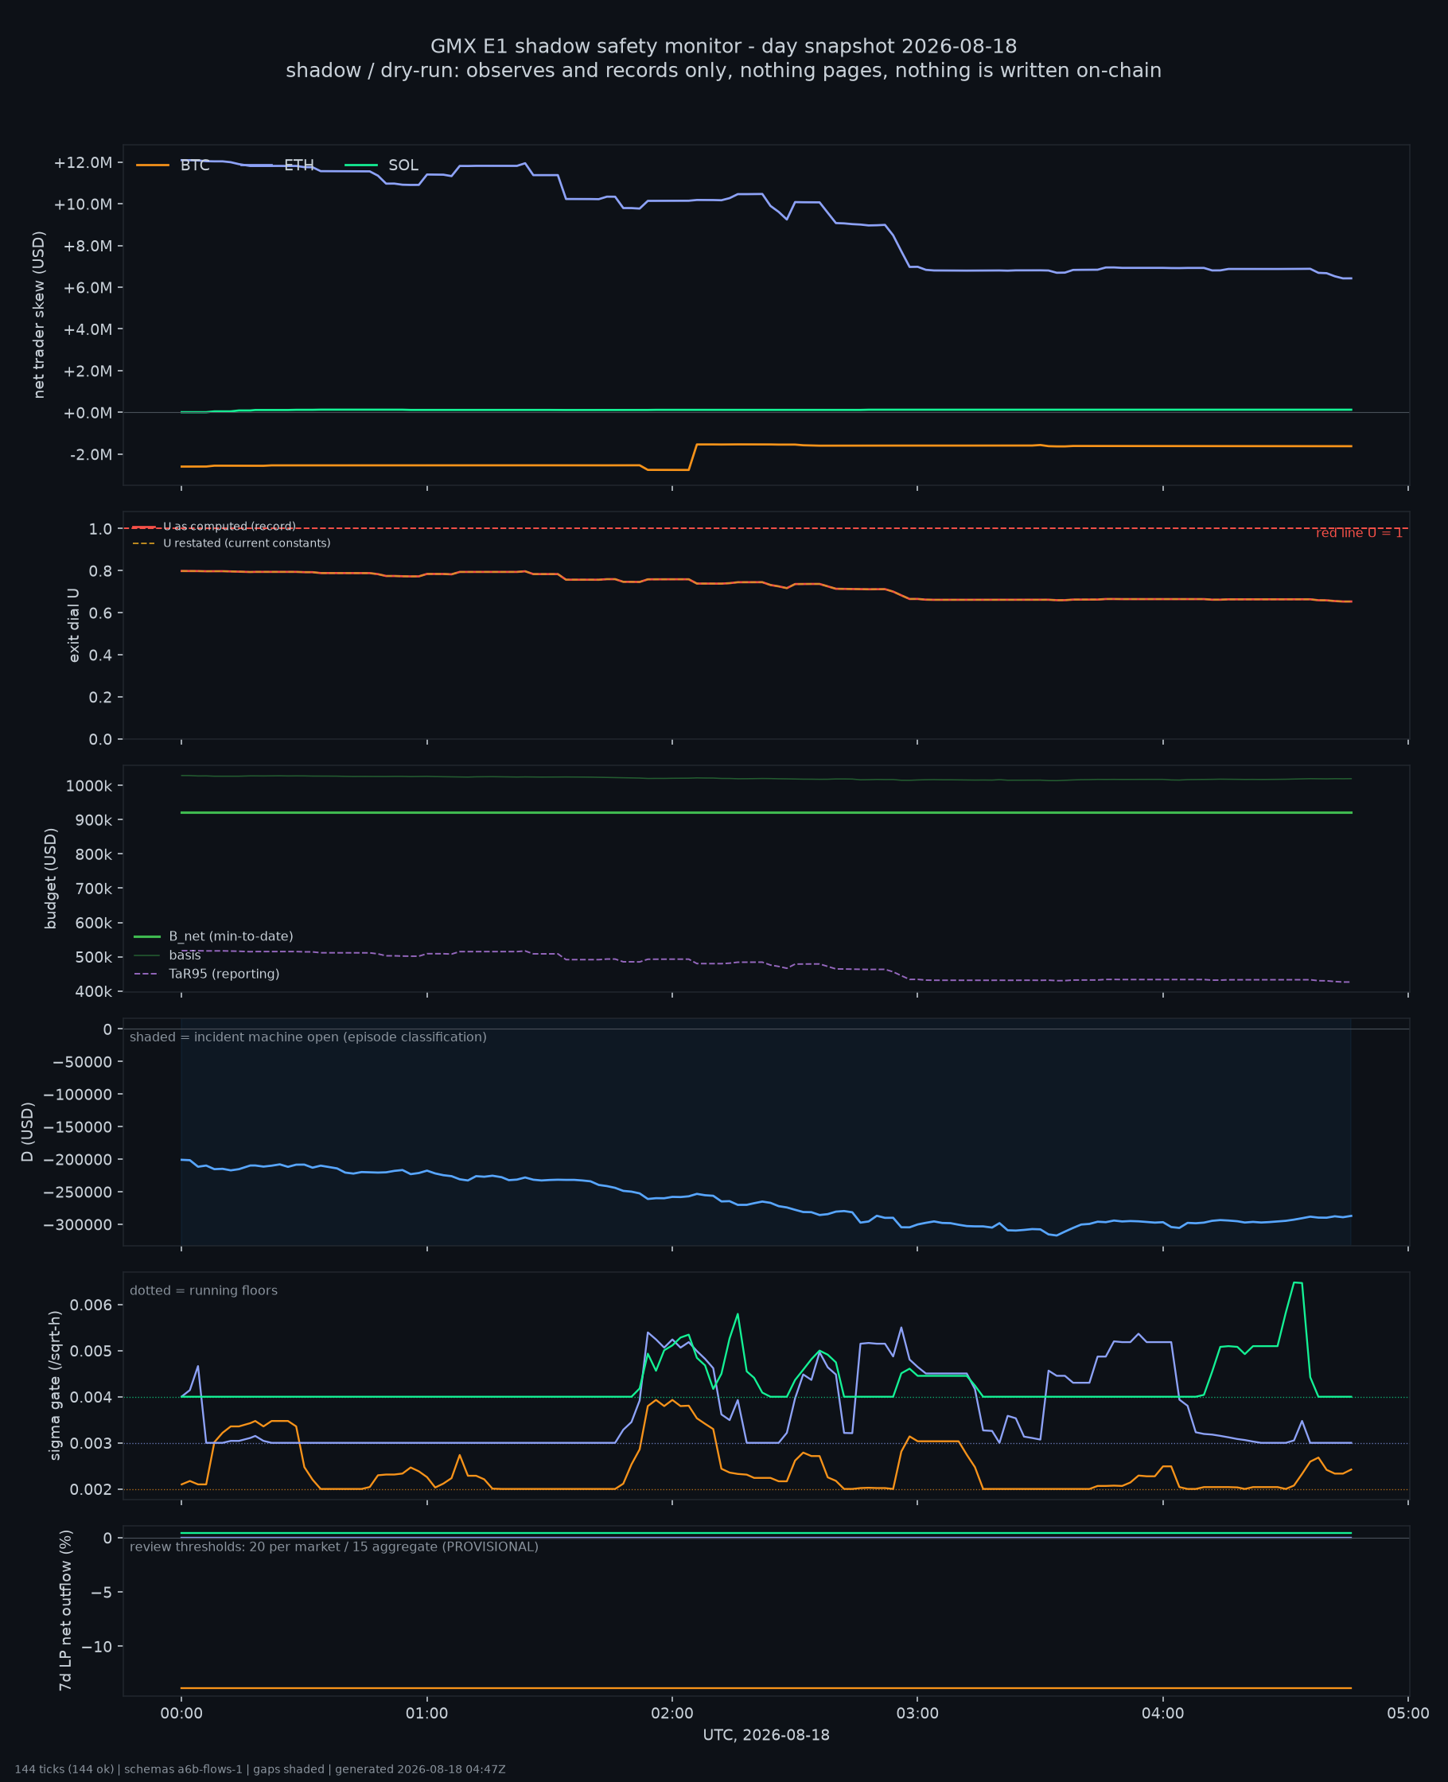Click the '−100000' tick label
The image size is (1448, 1782).
(x=79, y=1094)
